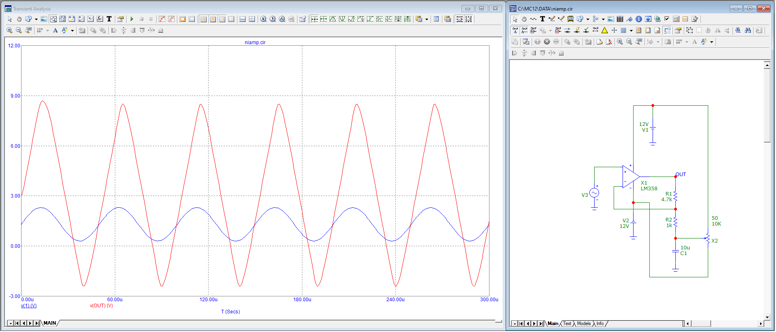Toggle Attribute Text glasses icon in schematic toolbar
The image size is (776, 332).
click(524, 30)
